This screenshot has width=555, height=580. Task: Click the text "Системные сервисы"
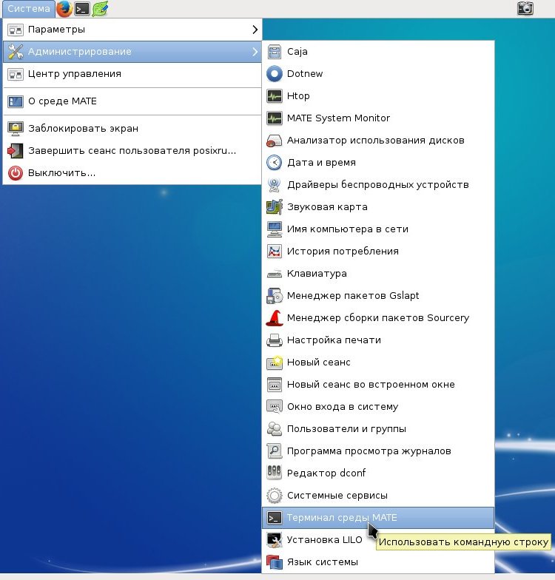pyautogui.click(x=337, y=496)
